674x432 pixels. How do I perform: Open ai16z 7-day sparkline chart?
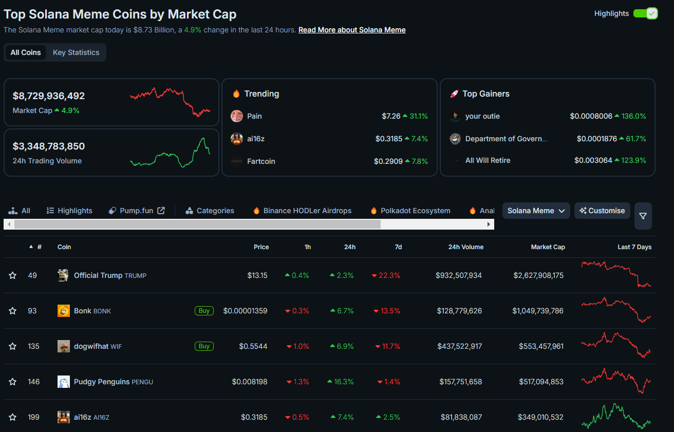tap(616, 416)
